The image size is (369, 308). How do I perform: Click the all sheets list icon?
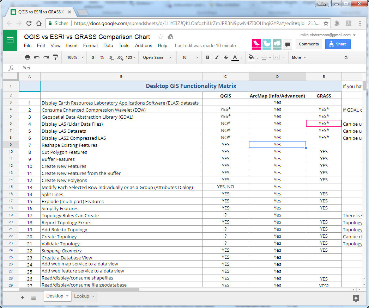pyautogui.click(x=34, y=297)
